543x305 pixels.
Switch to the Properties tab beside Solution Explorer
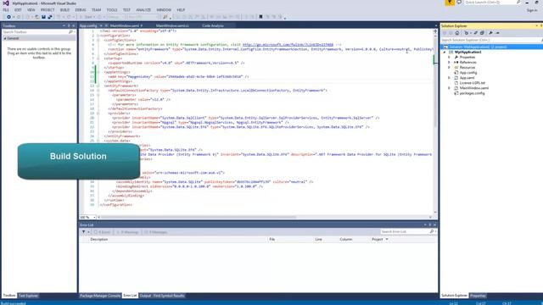coord(478,296)
